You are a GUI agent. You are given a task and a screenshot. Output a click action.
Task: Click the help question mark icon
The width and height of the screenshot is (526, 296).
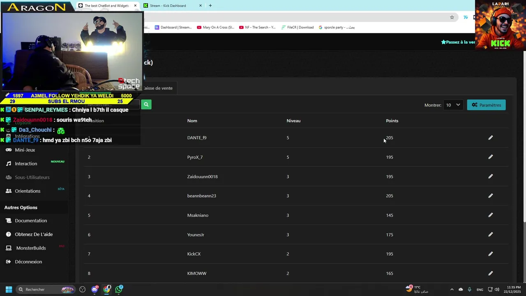coord(8,234)
